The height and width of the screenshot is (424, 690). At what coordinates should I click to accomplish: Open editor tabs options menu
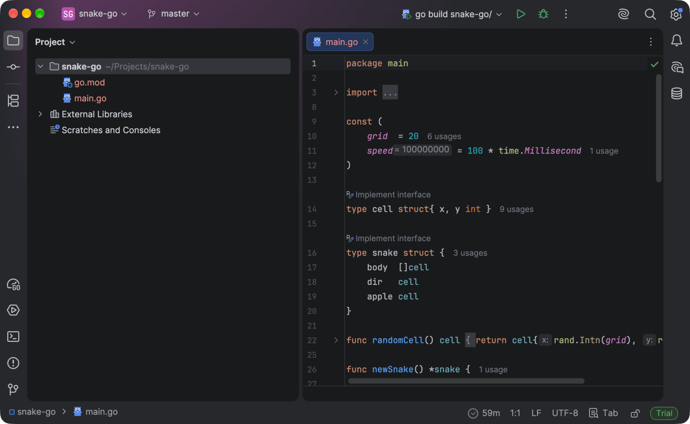pyautogui.click(x=651, y=42)
